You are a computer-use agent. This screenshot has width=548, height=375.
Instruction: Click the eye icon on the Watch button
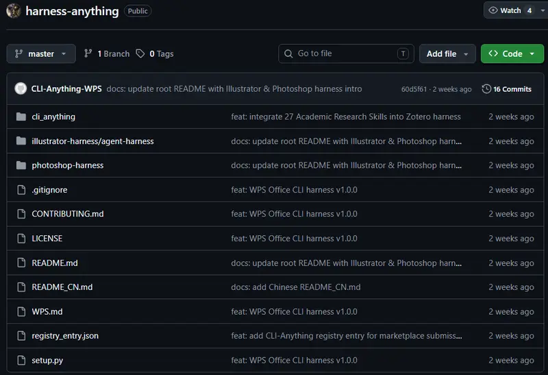pyautogui.click(x=493, y=10)
